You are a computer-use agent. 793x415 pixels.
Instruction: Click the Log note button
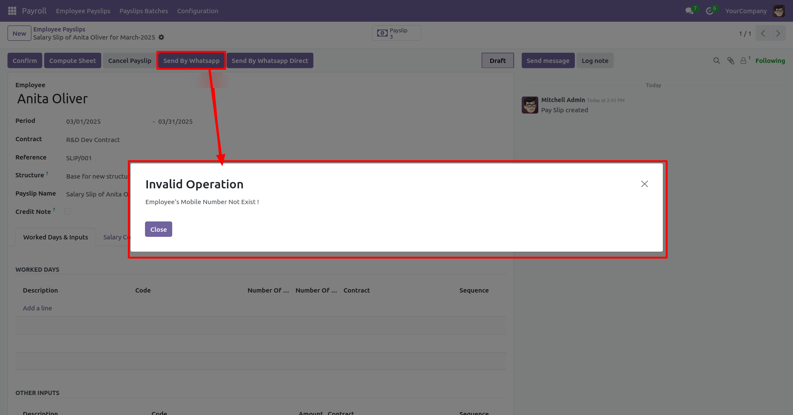[595, 60]
